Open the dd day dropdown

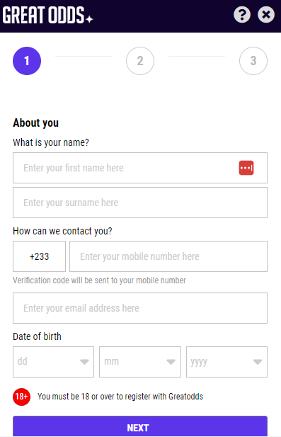(x=54, y=362)
